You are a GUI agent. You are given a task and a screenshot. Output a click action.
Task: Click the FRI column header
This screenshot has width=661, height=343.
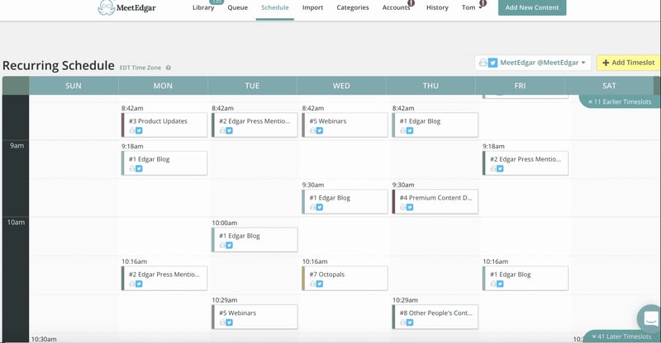point(520,86)
